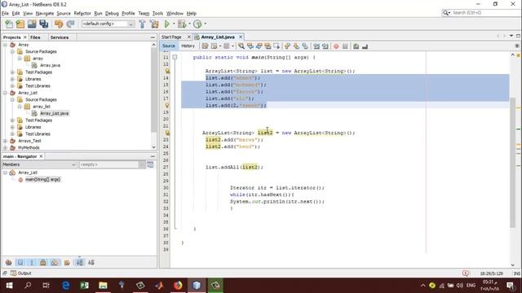Click the Stop Macro Recording square icon
This screenshot has height=293, width=522.
pyautogui.click(x=345, y=46)
